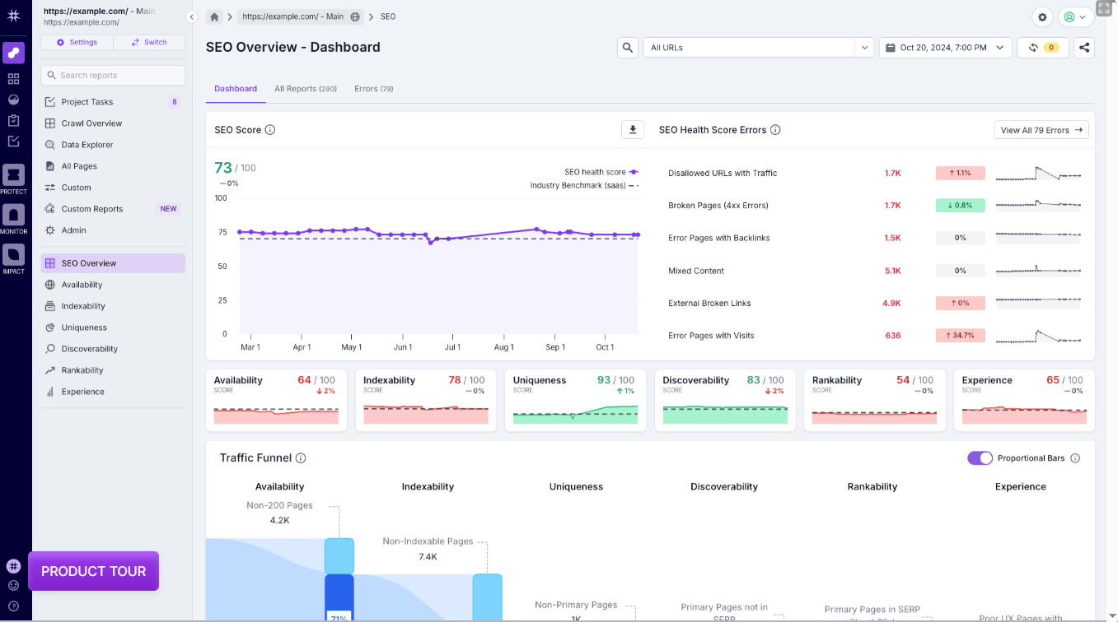Click the globe icon in the breadcrumb
This screenshot has height=622, width=1118.
tap(355, 16)
